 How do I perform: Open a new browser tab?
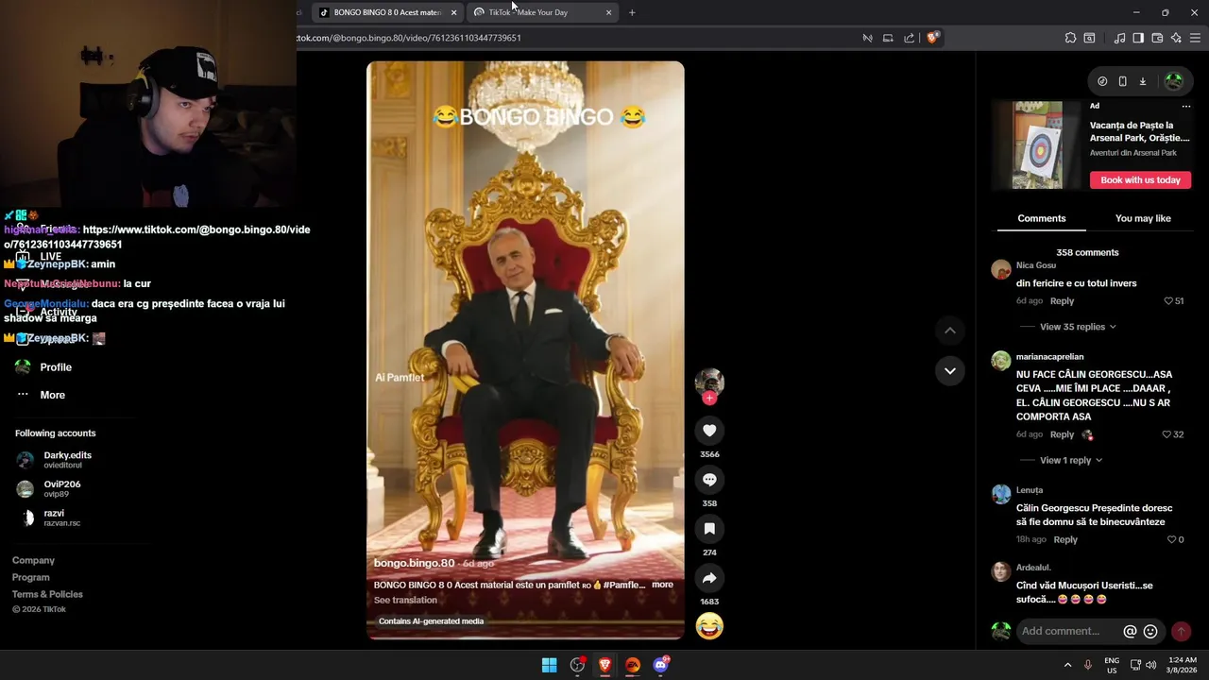point(632,12)
